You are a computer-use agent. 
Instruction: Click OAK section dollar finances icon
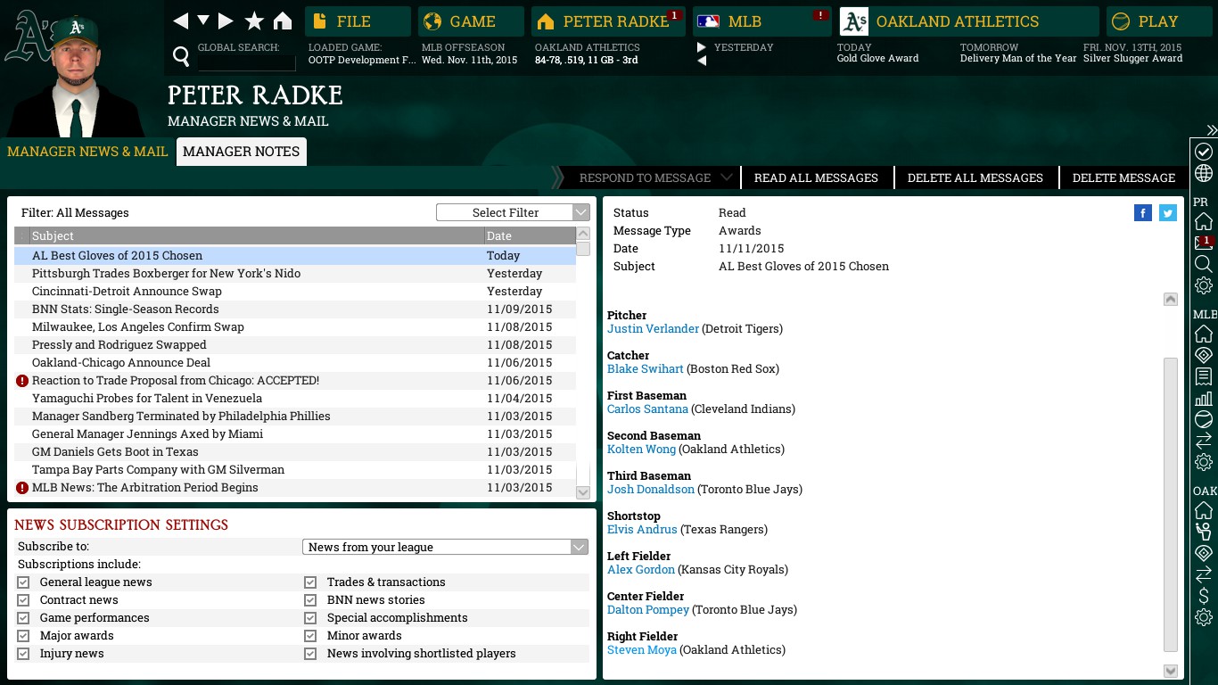[x=1204, y=596]
